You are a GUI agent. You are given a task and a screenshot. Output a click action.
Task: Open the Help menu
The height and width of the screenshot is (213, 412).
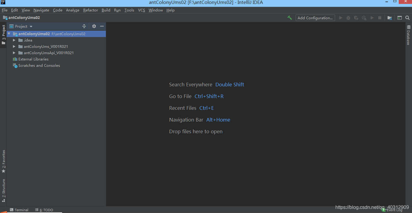pos(170,10)
